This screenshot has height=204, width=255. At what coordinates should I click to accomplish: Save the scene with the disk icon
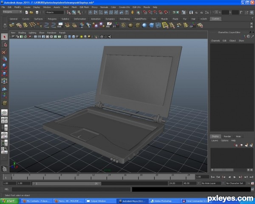[37, 12]
